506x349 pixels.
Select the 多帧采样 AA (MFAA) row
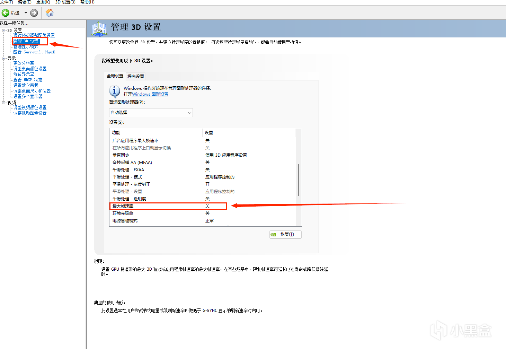click(203, 163)
